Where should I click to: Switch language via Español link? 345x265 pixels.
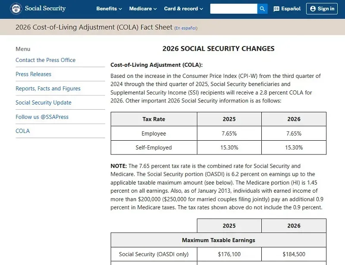291,9
